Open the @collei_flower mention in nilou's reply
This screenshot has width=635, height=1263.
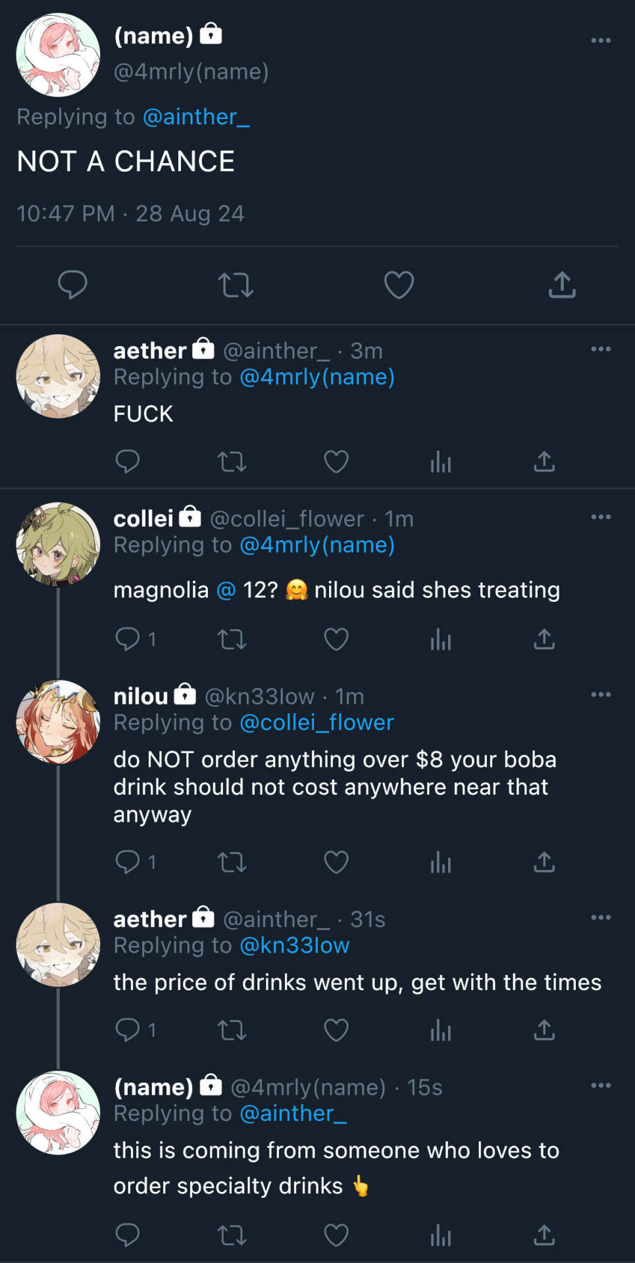pyautogui.click(x=317, y=722)
